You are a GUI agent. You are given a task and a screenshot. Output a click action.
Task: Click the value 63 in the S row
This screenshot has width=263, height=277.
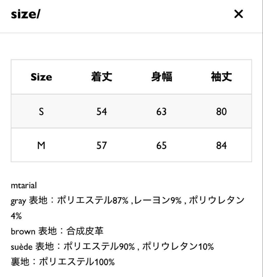tap(161, 111)
